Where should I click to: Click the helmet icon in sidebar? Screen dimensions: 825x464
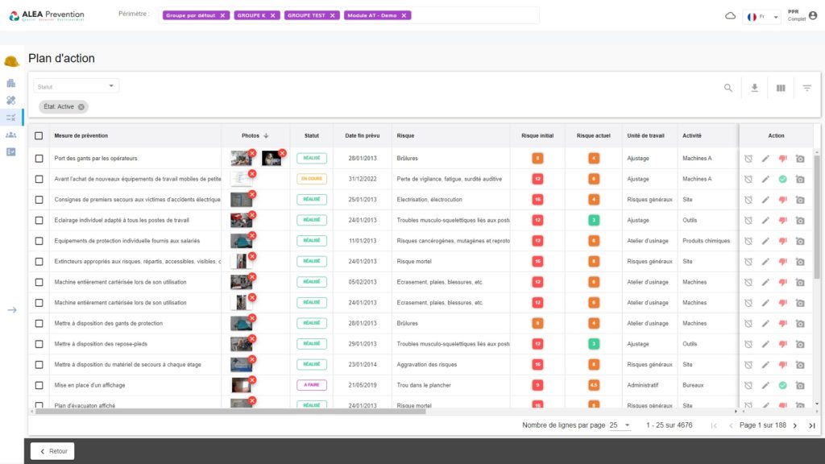pyautogui.click(x=11, y=62)
